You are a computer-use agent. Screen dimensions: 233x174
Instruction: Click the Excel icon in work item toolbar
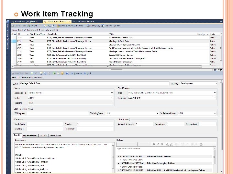(54, 73)
